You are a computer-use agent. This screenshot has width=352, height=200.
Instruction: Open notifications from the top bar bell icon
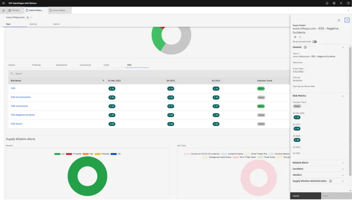tap(326, 3)
